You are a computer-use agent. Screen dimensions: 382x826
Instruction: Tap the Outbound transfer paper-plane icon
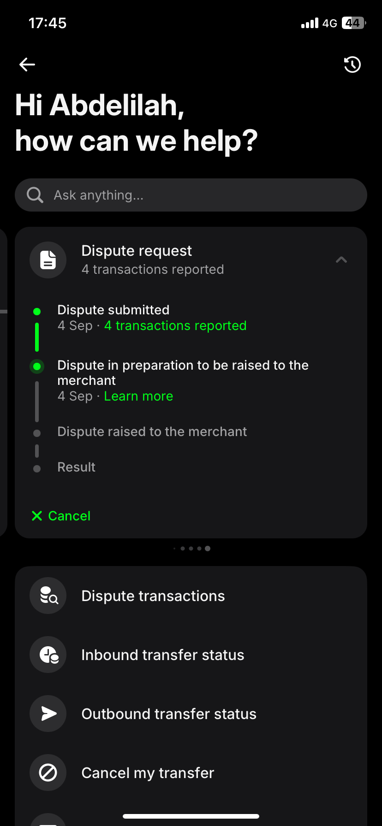(x=48, y=714)
